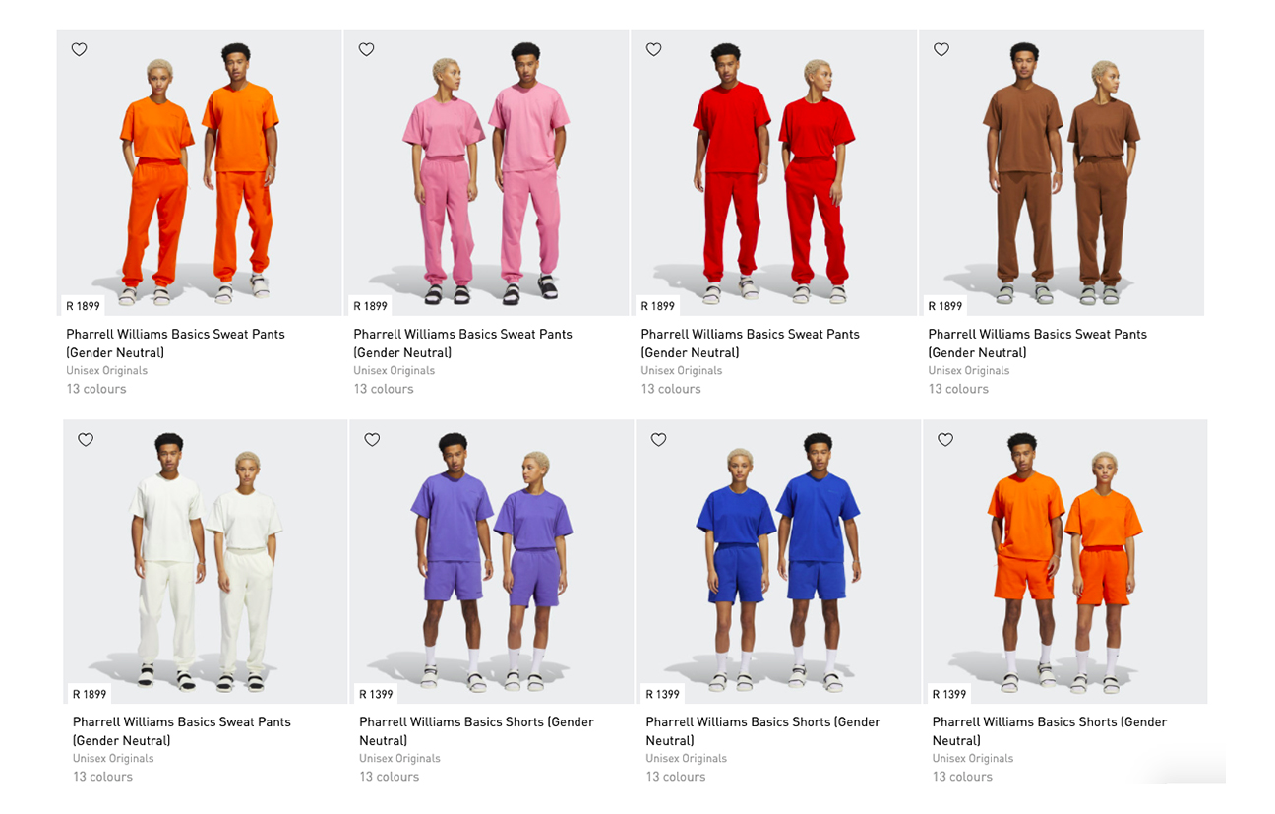Show 13 colours for pink sweat pants
1275x814 pixels.
click(384, 389)
